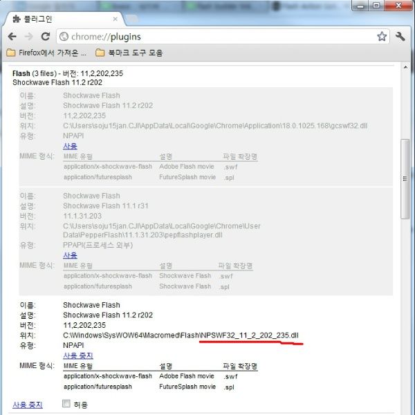The height and width of the screenshot is (415, 415).
Task: Open a new tab button
Action: pyautogui.click(x=132, y=19)
